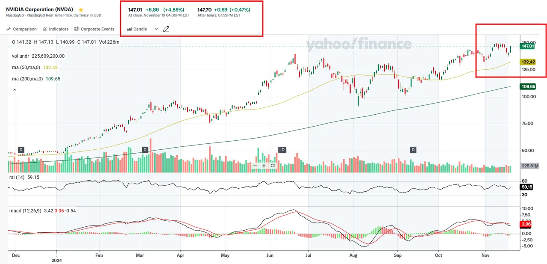Enter full-screen chart mode
The height and width of the screenshot is (264, 547).
(x=272, y=166)
